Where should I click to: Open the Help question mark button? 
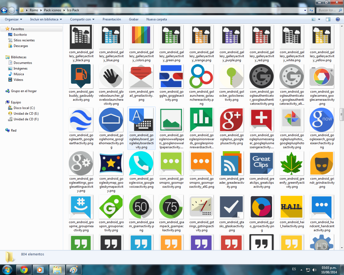pyautogui.click(x=338, y=19)
